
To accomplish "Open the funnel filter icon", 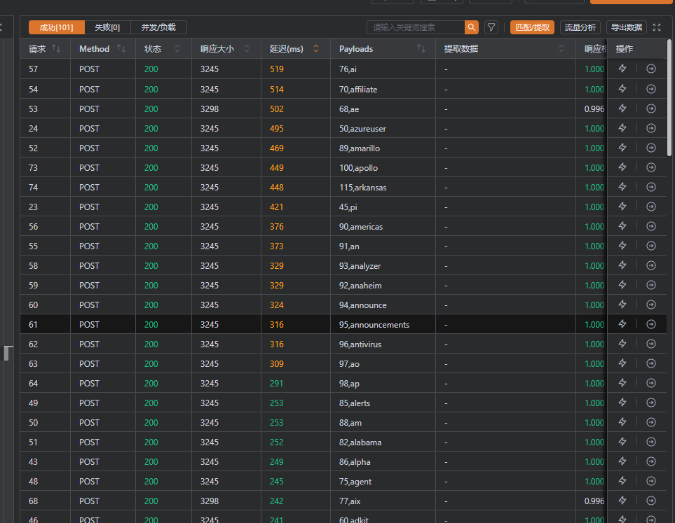I will (491, 27).
